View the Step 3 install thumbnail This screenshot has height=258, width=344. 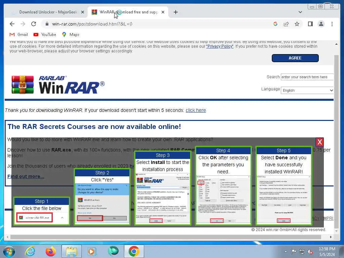pyautogui.click(x=163, y=199)
